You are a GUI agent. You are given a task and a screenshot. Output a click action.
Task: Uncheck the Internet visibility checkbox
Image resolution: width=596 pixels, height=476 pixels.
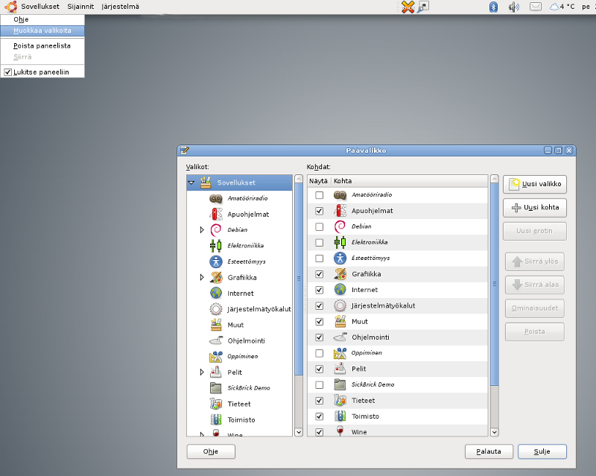(320, 290)
